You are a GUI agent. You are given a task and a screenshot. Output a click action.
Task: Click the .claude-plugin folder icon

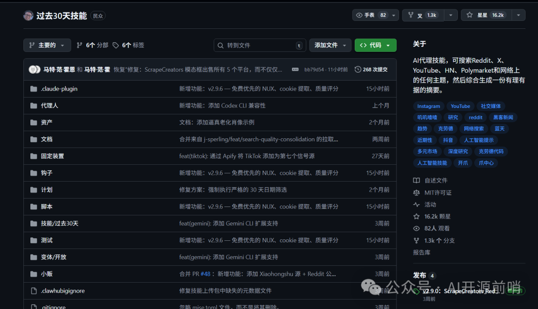33,89
